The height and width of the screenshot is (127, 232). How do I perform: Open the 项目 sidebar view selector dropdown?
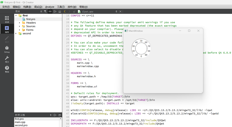(41, 11)
